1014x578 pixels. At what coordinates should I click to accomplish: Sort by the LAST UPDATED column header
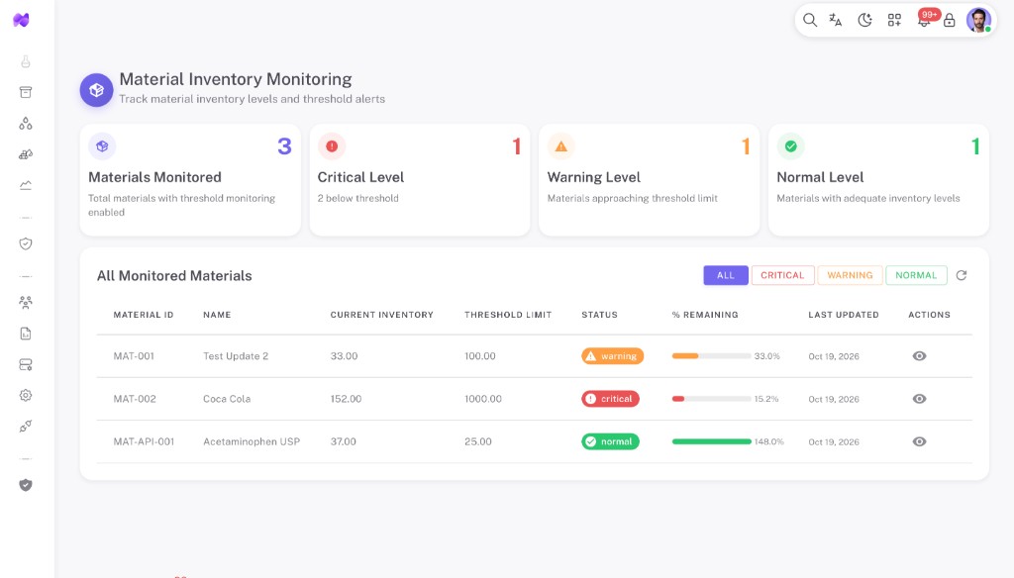844,315
